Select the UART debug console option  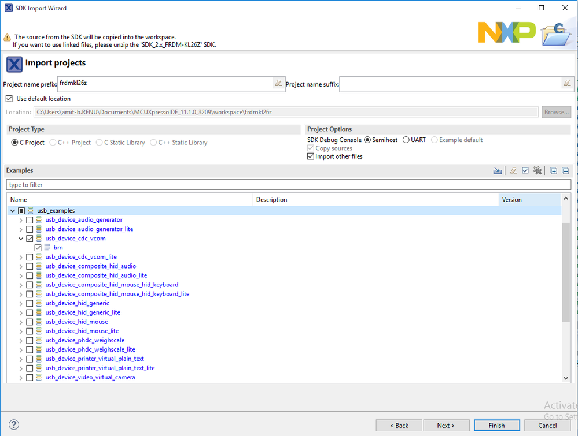[406, 140]
